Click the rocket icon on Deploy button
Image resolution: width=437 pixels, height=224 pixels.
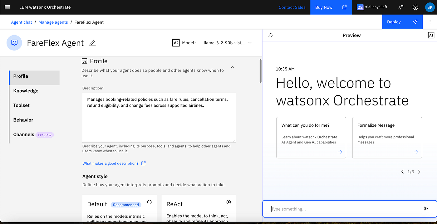pyautogui.click(x=415, y=22)
